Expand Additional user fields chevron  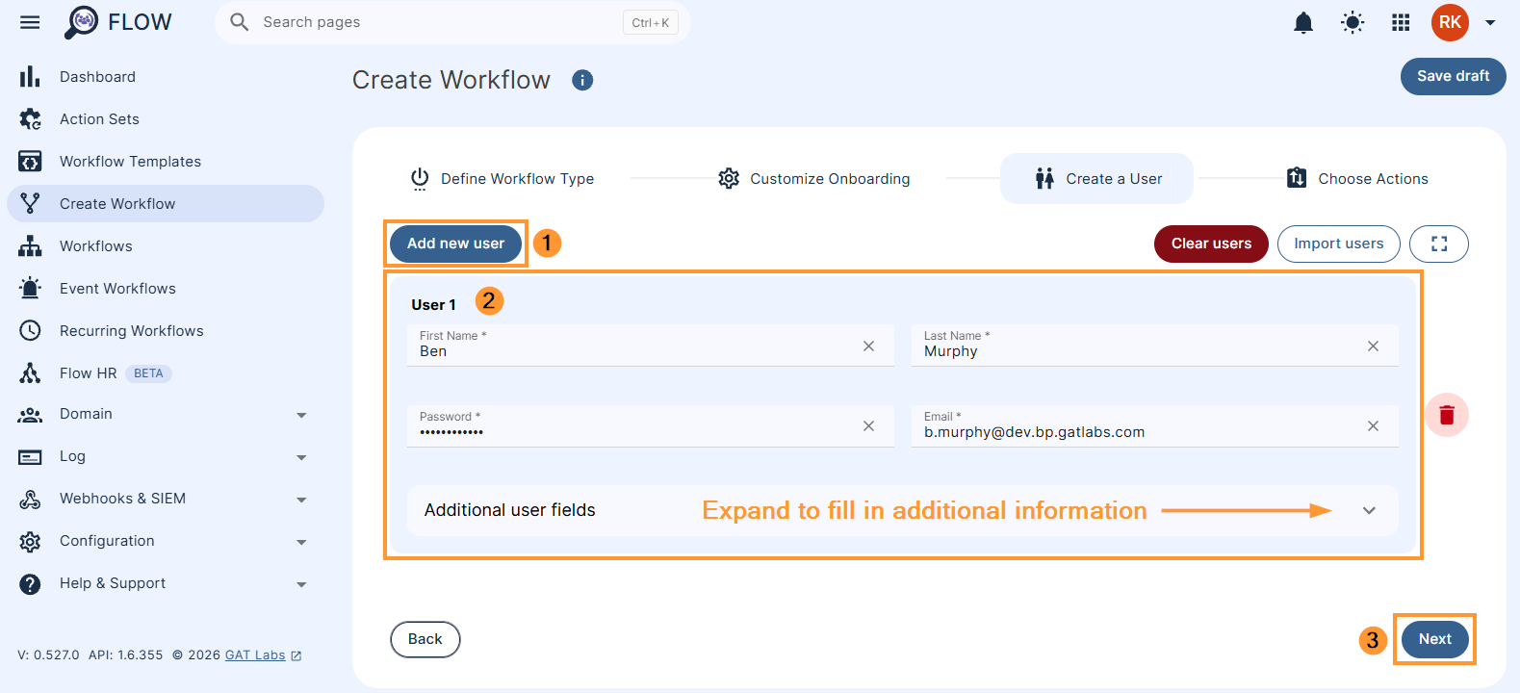point(1369,510)
